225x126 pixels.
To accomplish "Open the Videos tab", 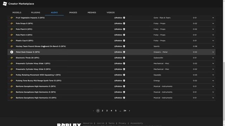I will [x=111, y=13].
